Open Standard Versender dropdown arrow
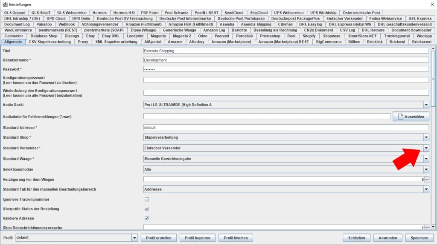This screenshot has width=437, height=245. click(426, 148)
